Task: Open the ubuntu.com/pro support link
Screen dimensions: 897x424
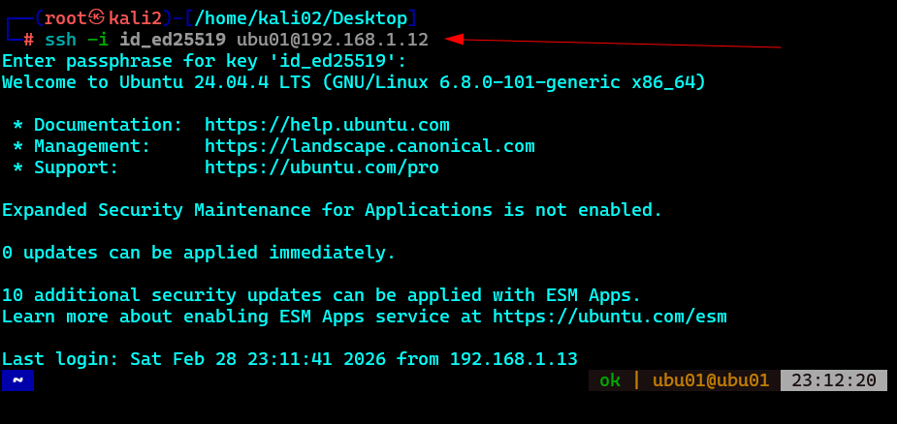Action: [321, 167]
